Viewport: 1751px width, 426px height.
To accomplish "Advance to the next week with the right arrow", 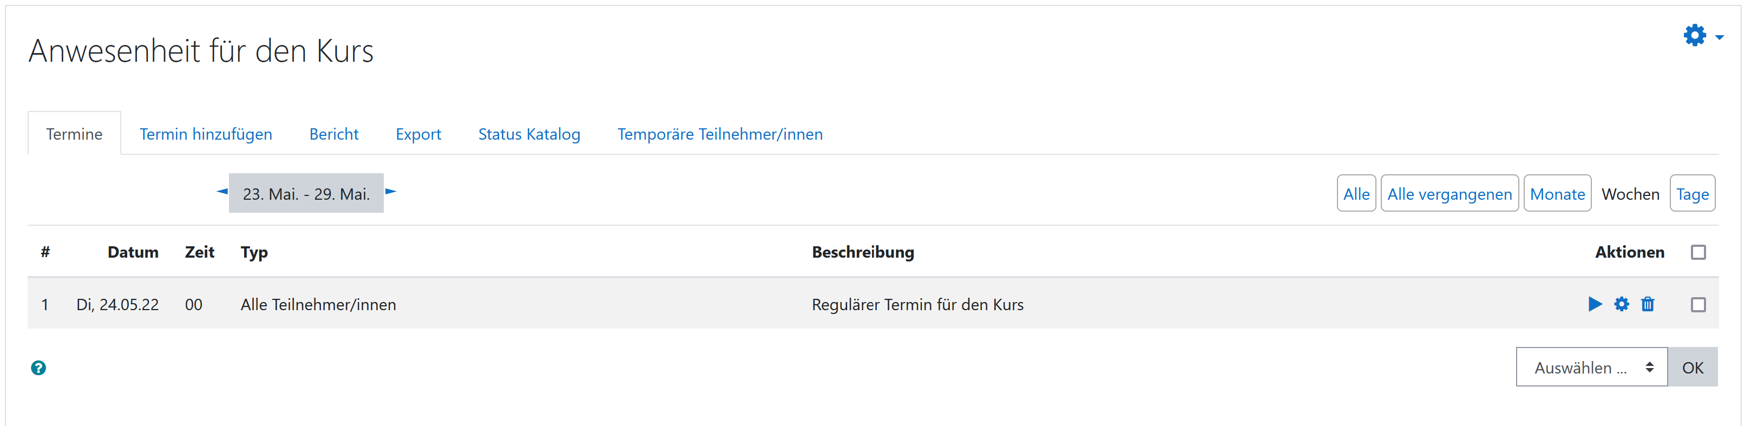I will [391, 192].
